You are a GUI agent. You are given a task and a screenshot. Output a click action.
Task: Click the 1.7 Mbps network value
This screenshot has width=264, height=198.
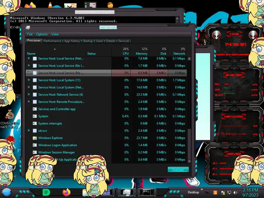pyautogui.click(x=179, y=80)
